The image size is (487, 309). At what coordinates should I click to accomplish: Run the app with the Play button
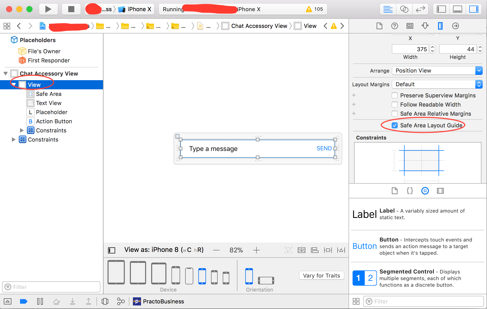coord(48,9)
